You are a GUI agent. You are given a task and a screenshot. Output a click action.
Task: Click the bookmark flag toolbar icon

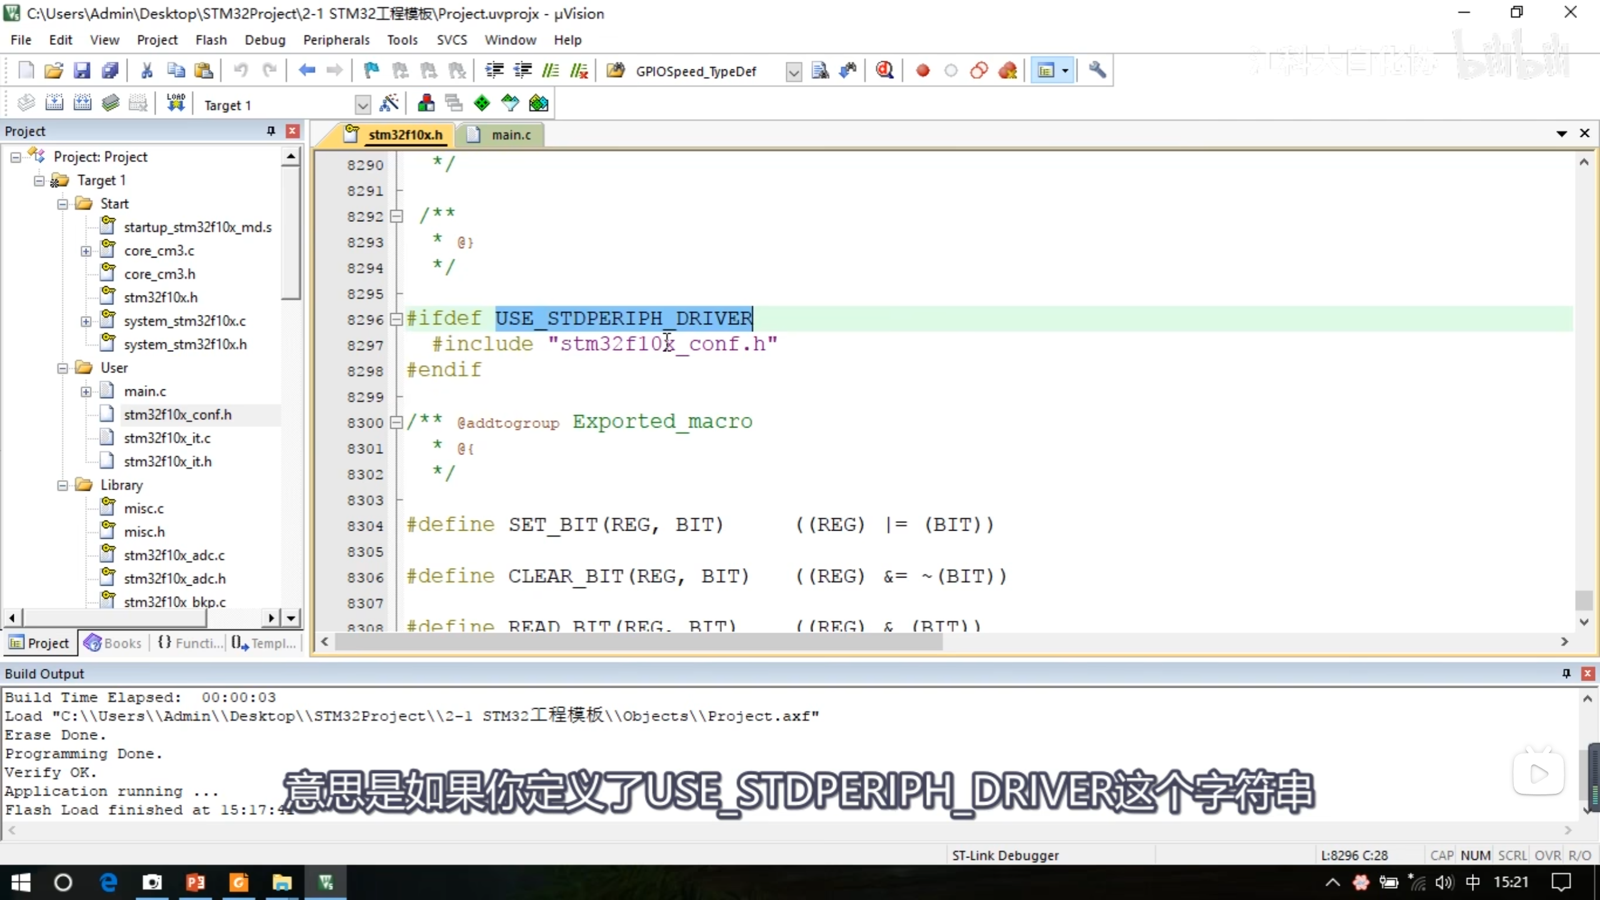point(371,71)
